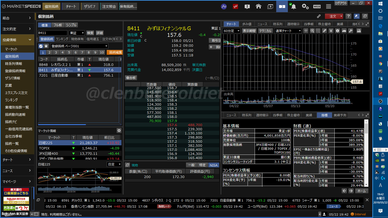This screenshot has width=388, height=218.
Task: Open the 60分足 timeframe dropdown
Action: tap(232, 31)
